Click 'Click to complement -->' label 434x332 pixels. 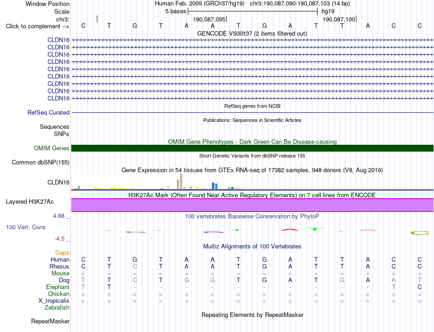(x=37, y=26)
